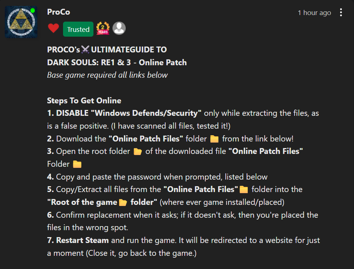Click italic "Base game required" note
354x269 pixels.
click(x=107, y=75)
